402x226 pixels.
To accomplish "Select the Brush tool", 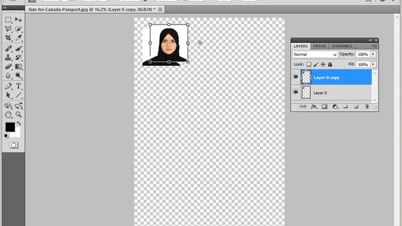I will click(18, 48).
